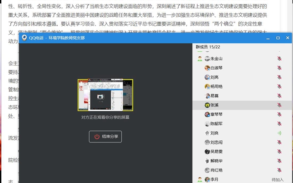Select member 章琴琴 in the list
The height and width of the screenshot is (183, 293).
click(x=216, y=115)
